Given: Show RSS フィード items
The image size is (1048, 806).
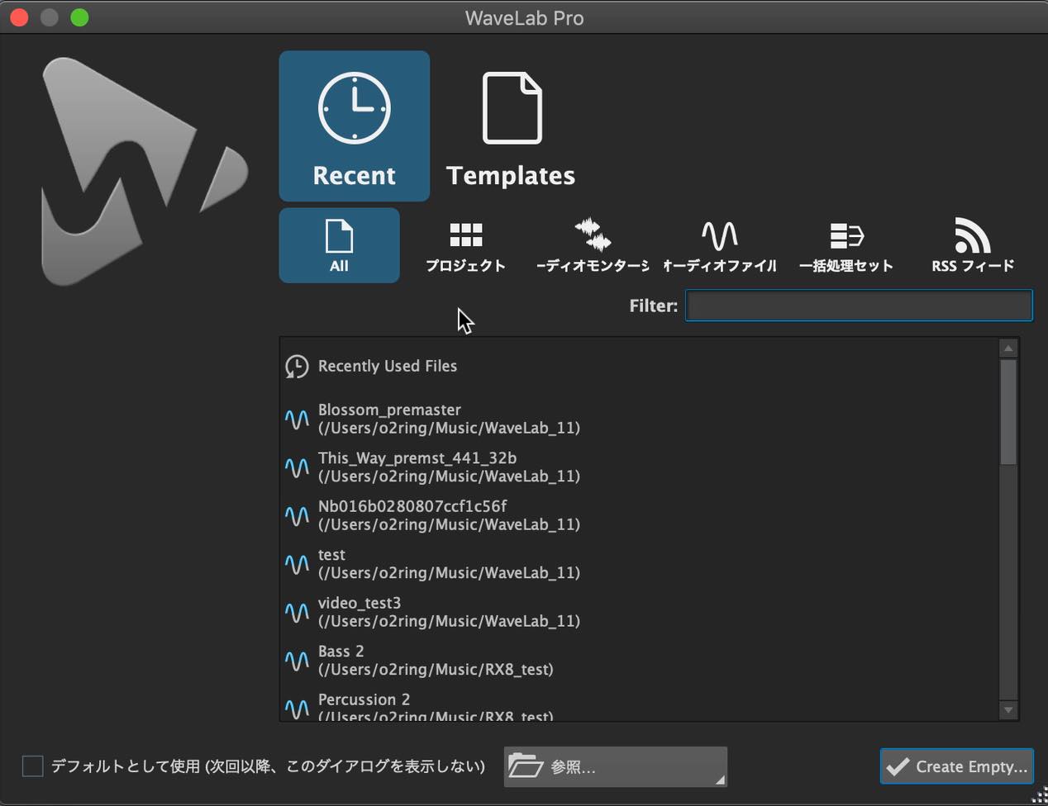Looking at the screenshot, I should [x=973, y=245].
